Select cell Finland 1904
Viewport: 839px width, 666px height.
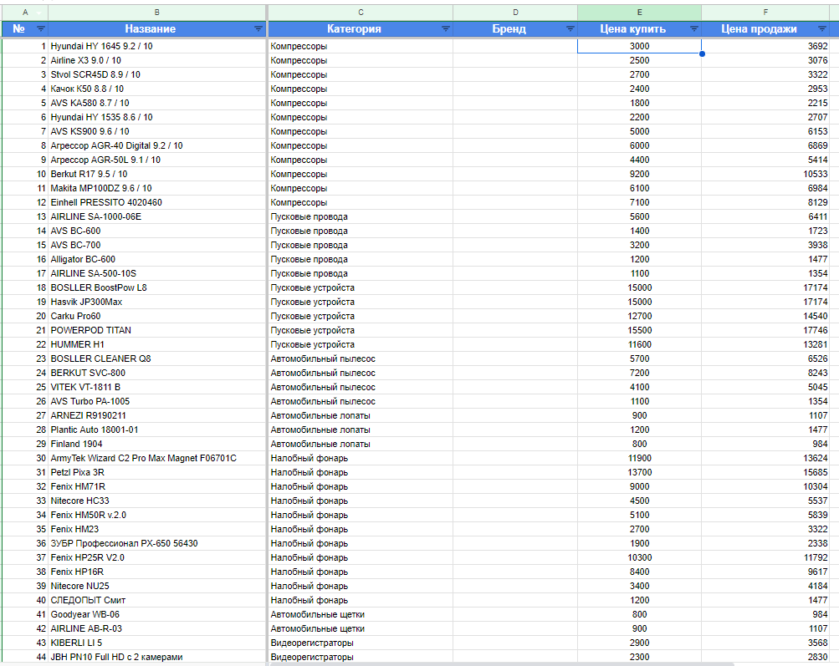coord(156,444)
